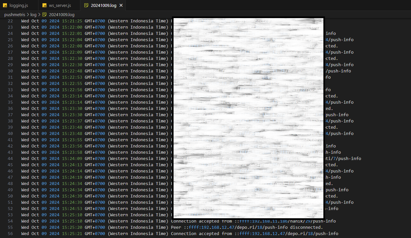Click GMT+0700 on line 50

point(95,196)
